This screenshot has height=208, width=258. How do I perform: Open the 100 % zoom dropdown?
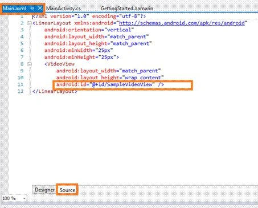click(x=24, y=198)
